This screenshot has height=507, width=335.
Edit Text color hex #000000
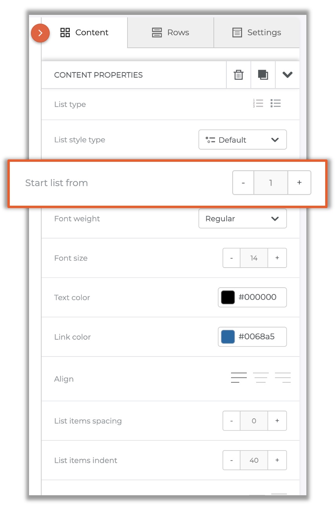pyautogui.click(x=257, y=297)
